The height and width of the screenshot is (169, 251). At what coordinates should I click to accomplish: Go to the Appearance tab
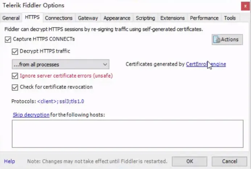tap(116, 18)
